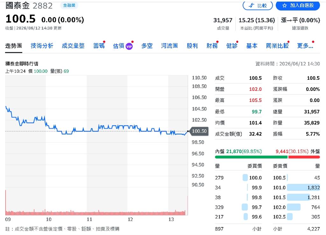Open the 基本 tab
Screen dimensions: 326x235
pyautogui.click(x=252, y=46)
